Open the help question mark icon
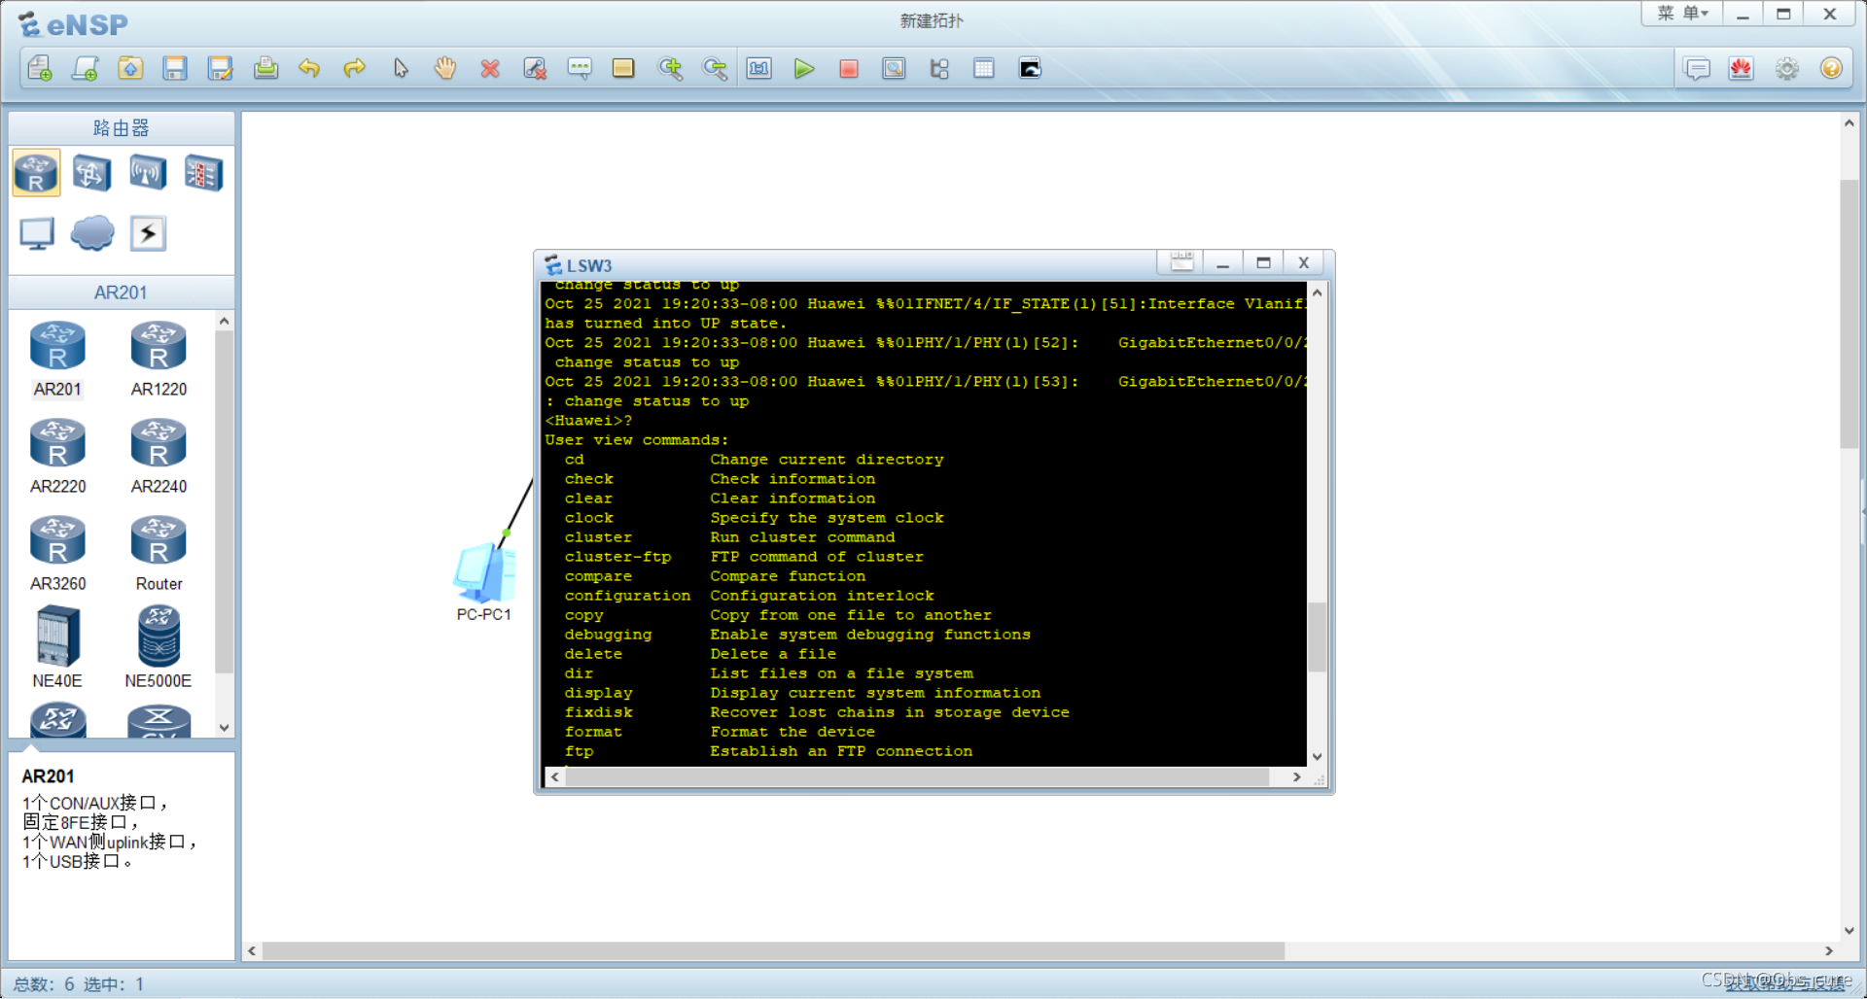Viewport: 1867px width, 999px height. point(1831,69)
